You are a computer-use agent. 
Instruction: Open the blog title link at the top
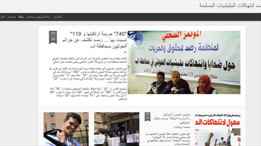tap(230, 5)
